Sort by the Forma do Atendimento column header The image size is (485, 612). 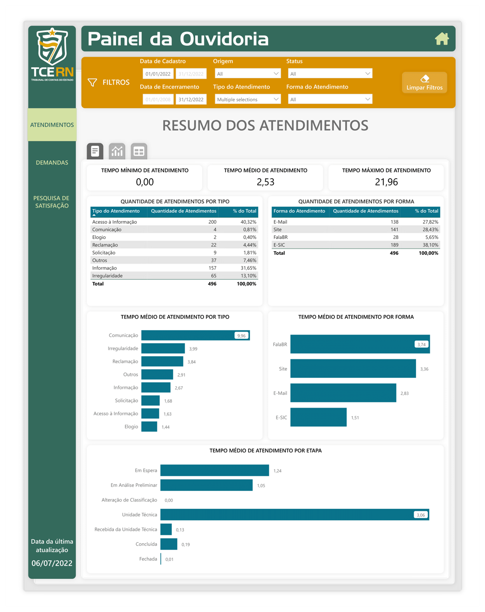pos(300,212)
